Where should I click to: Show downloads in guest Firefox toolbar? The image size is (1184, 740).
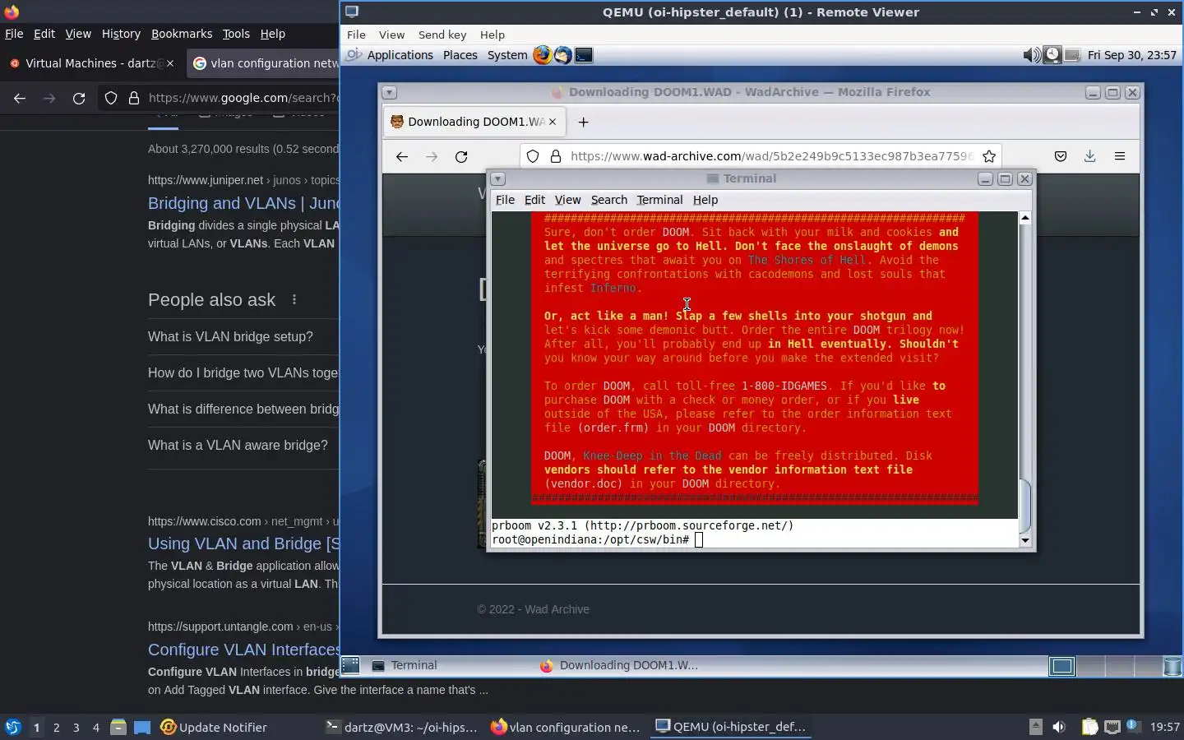coord(1090,156)
